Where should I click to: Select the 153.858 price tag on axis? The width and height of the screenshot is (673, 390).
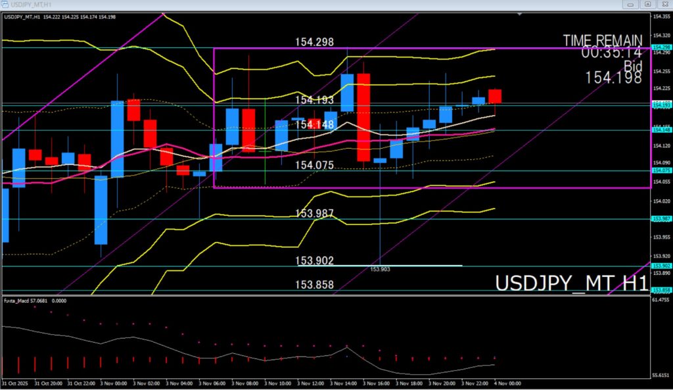tap(661, 290)
